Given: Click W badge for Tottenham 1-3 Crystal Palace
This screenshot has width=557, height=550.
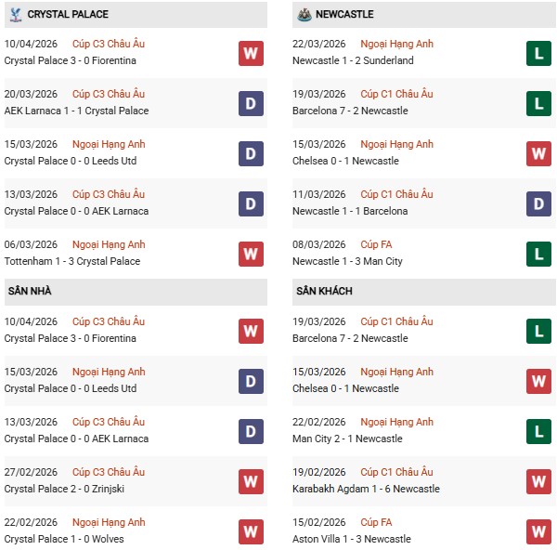Looking at the screenshot, I should coord(251,254).
